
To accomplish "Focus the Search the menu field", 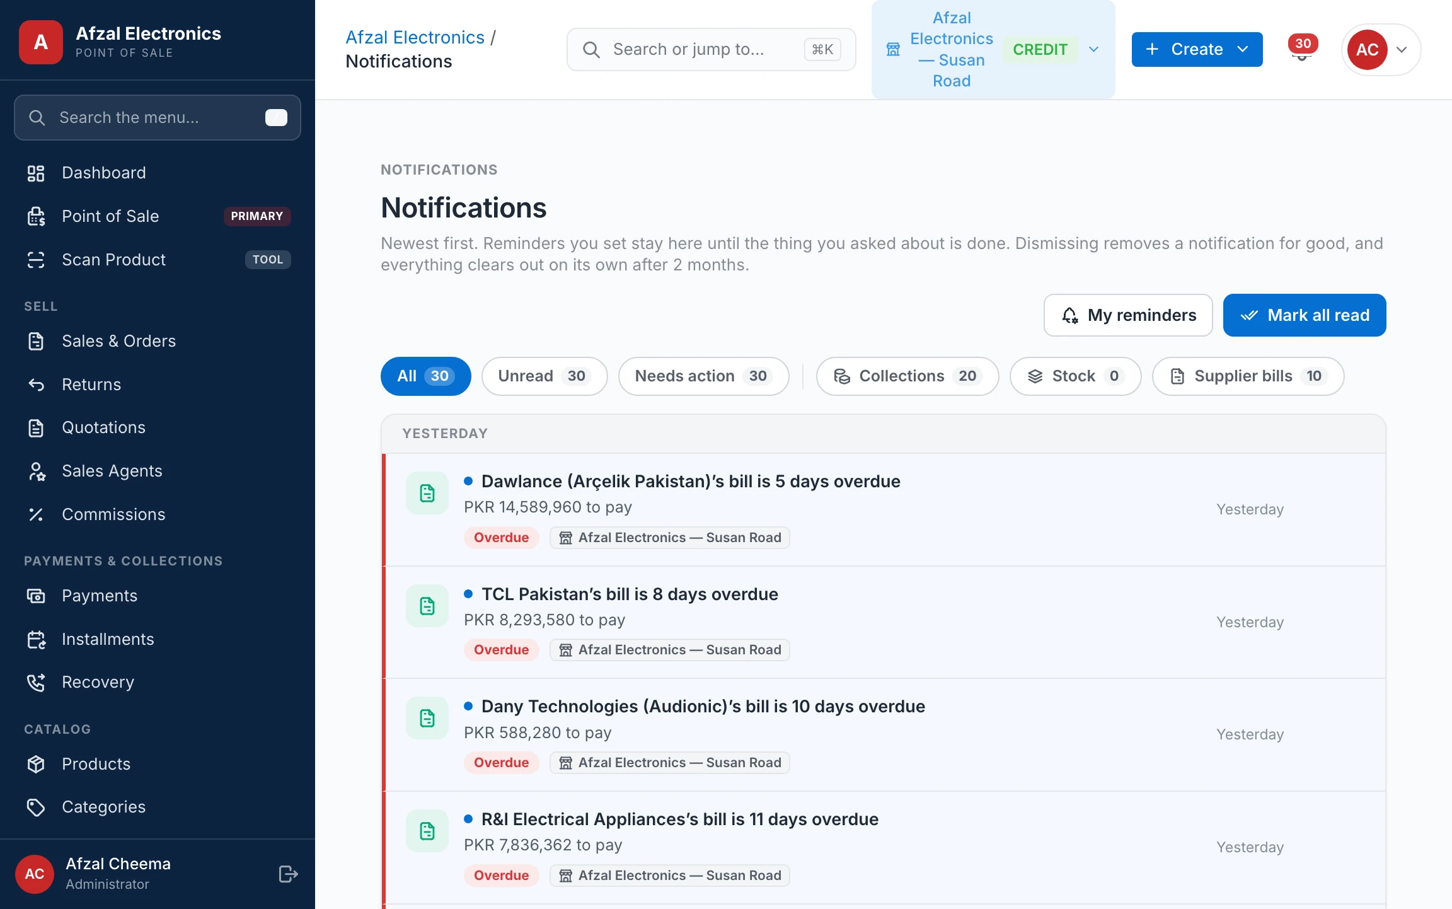I will 158,118.
